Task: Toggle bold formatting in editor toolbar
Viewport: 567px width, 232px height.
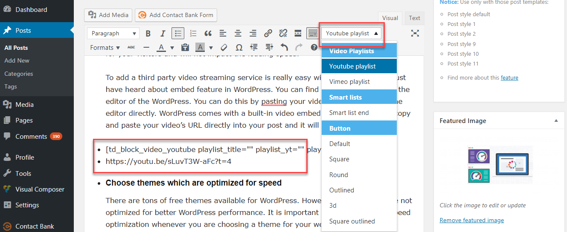Action: coord(148,33)
